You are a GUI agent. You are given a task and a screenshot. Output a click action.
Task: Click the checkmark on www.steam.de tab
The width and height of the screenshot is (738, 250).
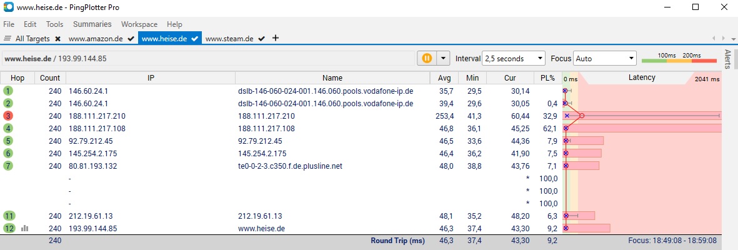261,39
